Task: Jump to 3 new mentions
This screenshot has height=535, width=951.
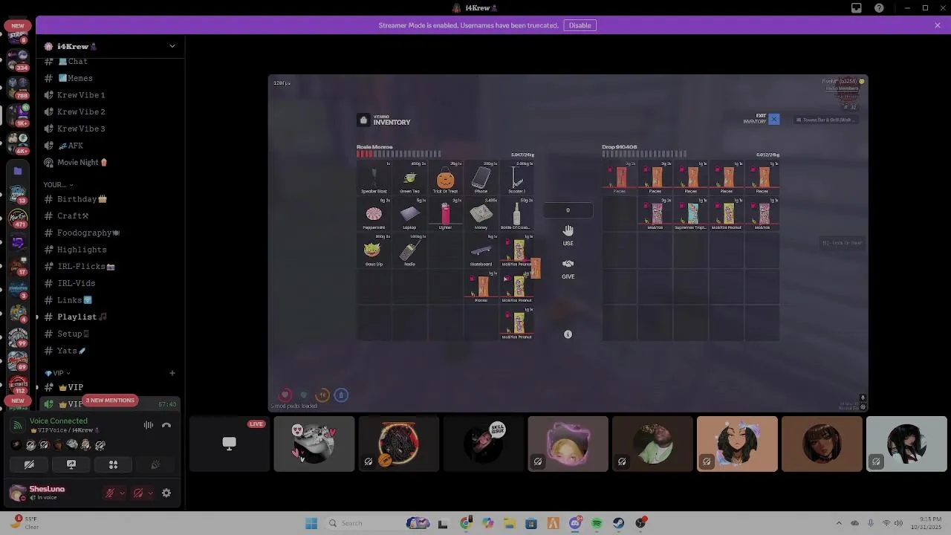Action: [110, 401]
